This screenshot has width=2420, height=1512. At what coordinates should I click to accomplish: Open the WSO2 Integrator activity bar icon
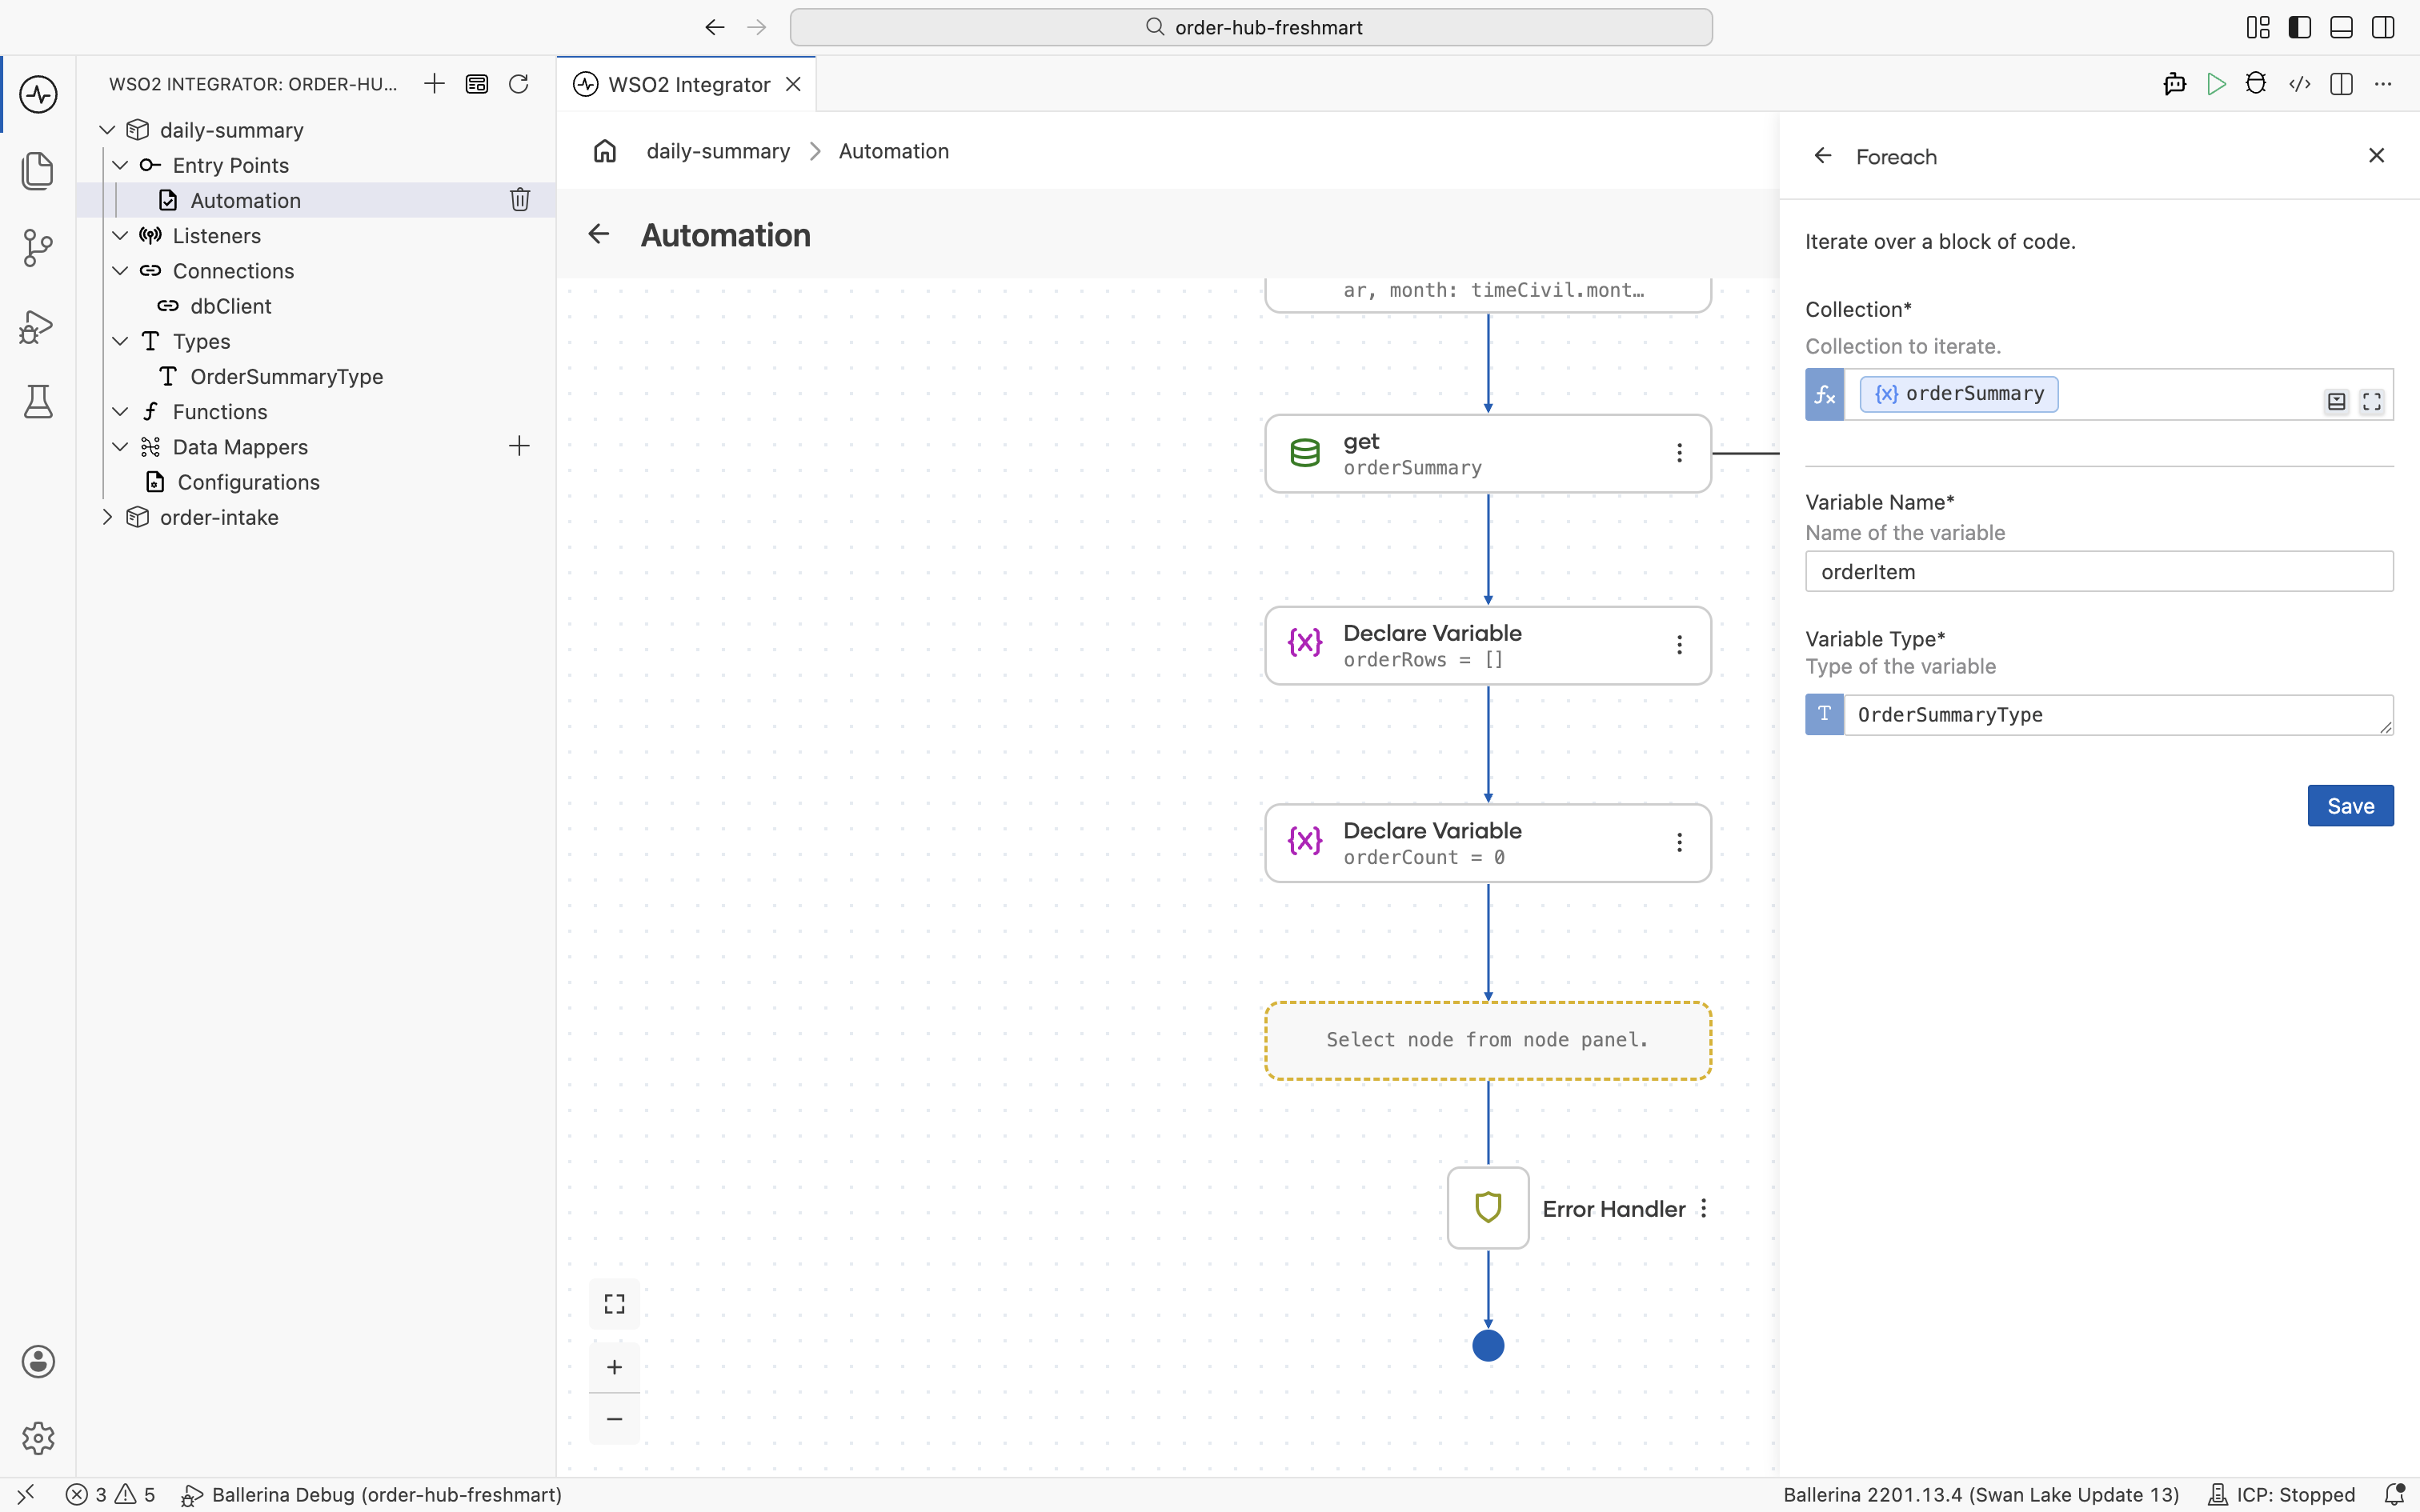38,94
